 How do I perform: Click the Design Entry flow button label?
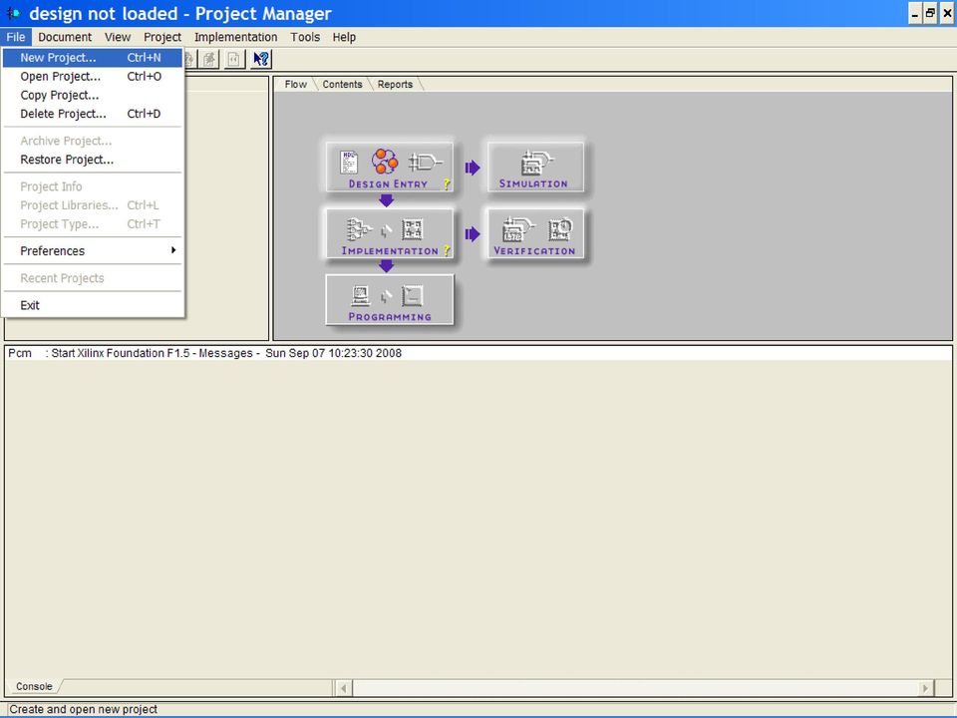coord(388,183)
